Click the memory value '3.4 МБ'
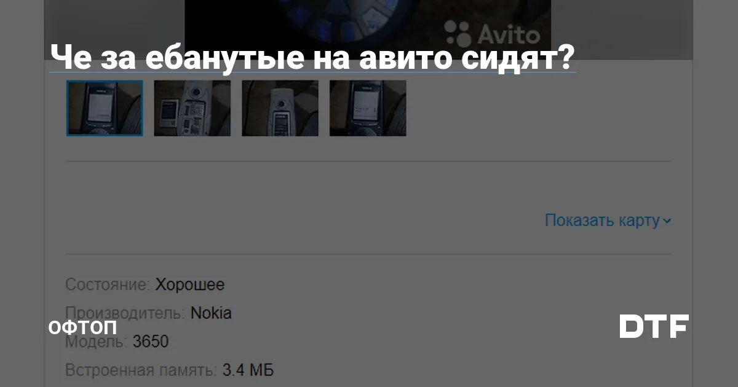This screenshot has height=387, width=738. [248, 370]
